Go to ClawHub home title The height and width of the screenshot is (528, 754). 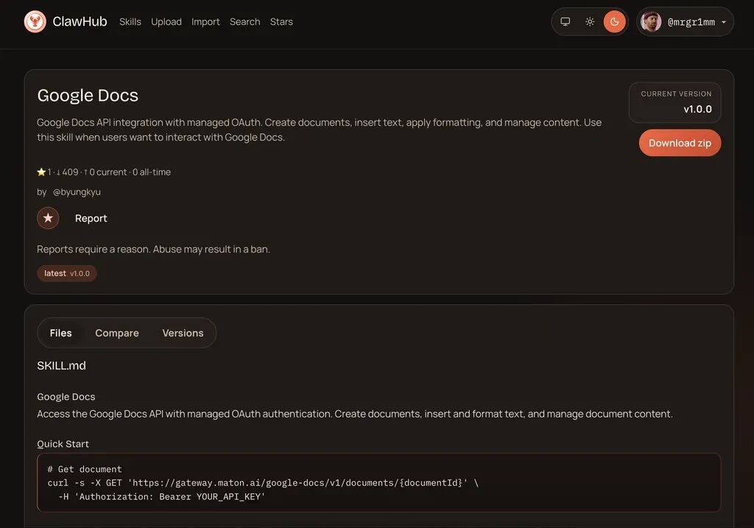point(80,21)
